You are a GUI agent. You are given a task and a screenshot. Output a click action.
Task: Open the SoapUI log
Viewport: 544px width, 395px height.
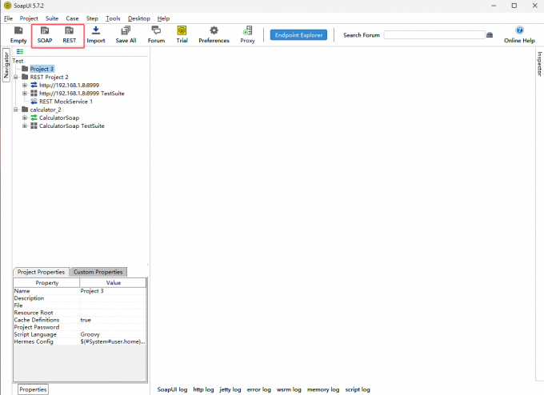[172, 389]
